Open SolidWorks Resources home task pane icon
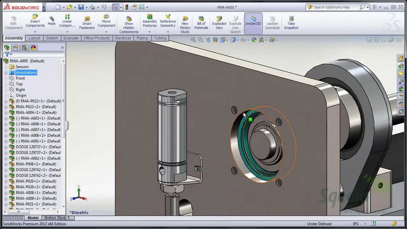407x229 pixels. [x=401, y=58]
